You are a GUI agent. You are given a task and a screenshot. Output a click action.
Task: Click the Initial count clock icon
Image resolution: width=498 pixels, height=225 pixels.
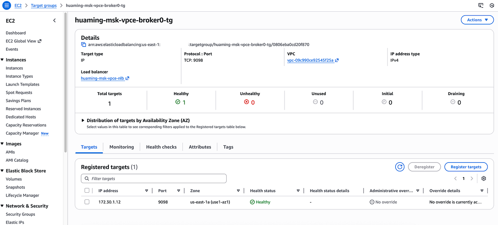tap(384, 102)
